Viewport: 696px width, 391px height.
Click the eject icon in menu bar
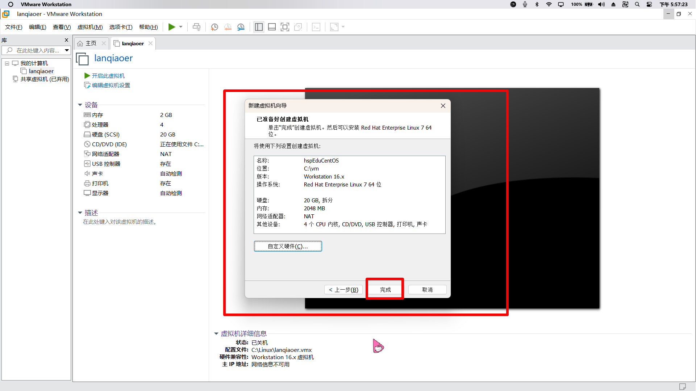[x=613, y=4]
